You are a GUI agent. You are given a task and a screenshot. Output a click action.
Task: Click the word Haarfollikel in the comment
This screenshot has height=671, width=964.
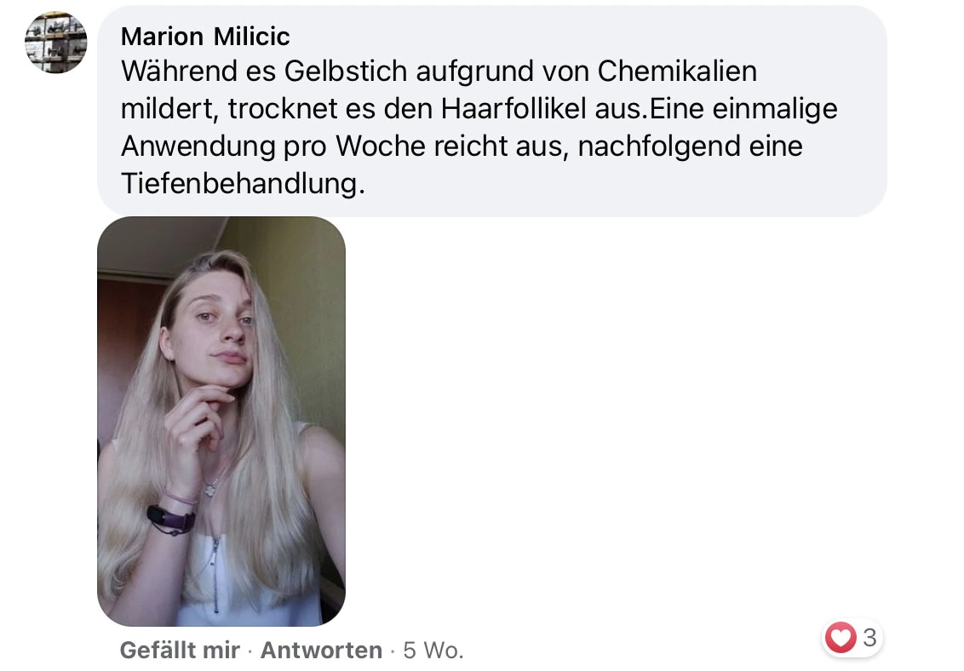tap(514, 109)
